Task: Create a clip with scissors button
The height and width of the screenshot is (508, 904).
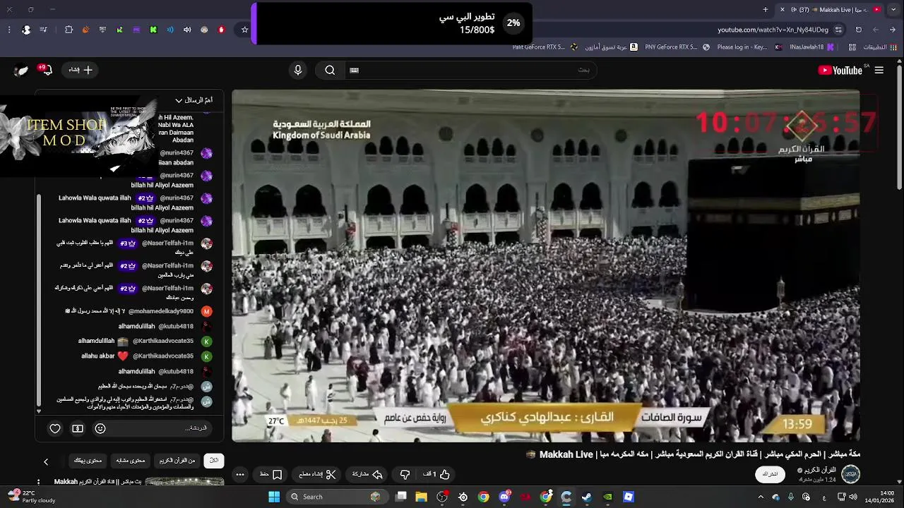Action: point(318,474)
